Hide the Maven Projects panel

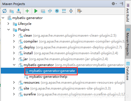click(121, 4)
